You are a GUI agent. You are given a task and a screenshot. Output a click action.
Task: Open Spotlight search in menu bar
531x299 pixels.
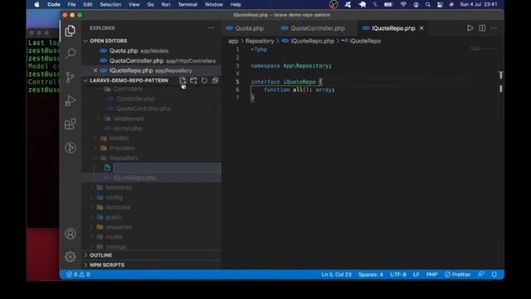pos(428,4)
